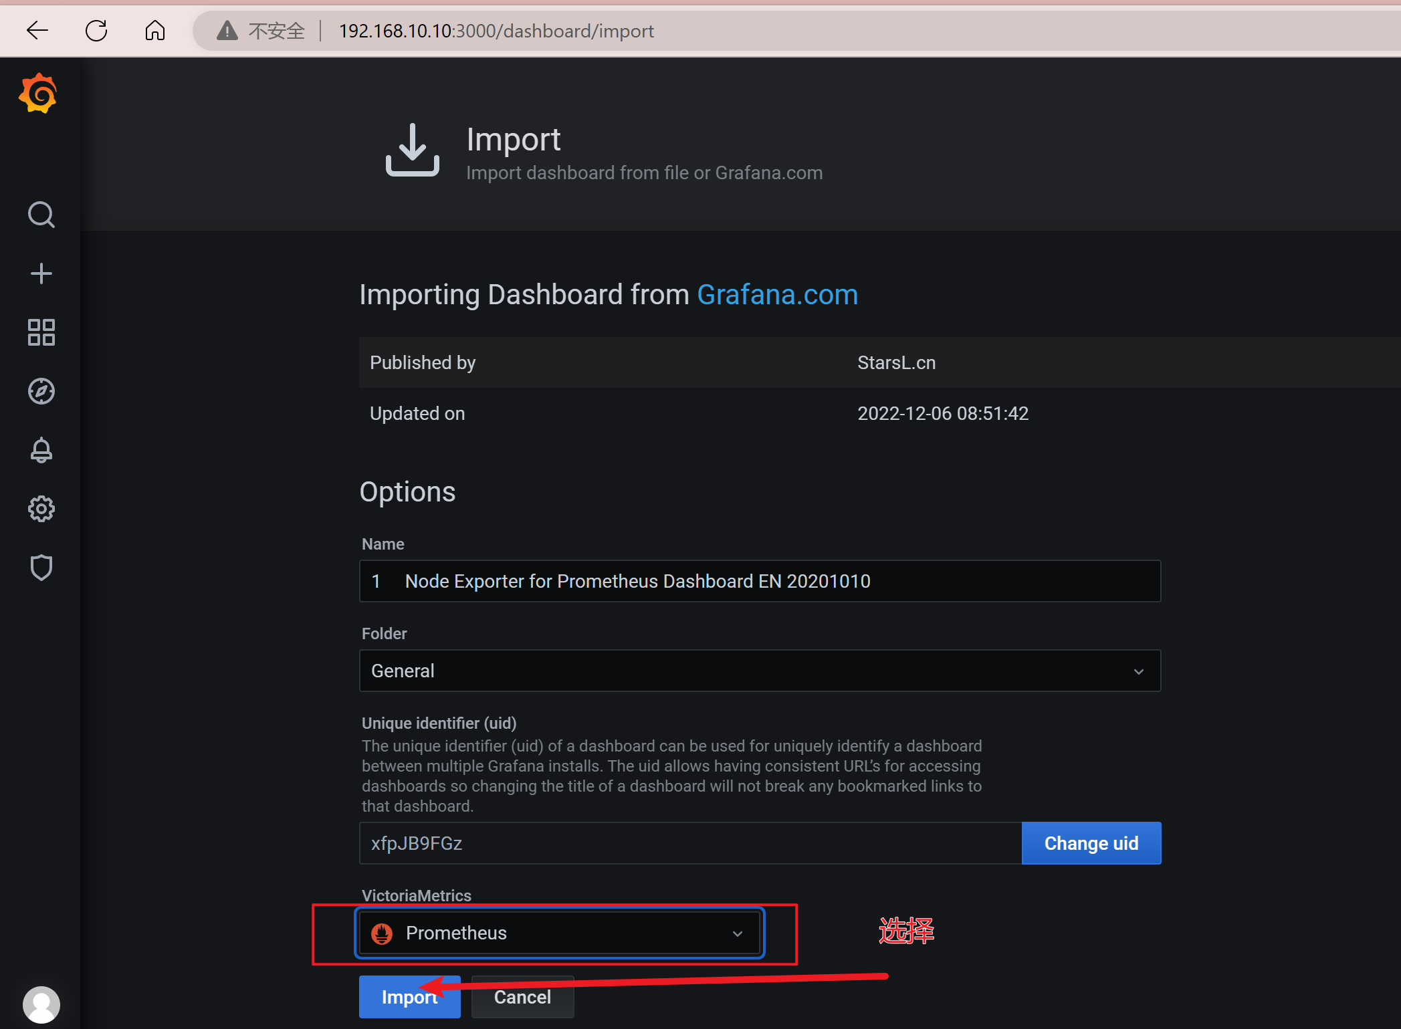Open the Configuration gear icon
The image size is (1401, 1029).
(x=41, y=509)
